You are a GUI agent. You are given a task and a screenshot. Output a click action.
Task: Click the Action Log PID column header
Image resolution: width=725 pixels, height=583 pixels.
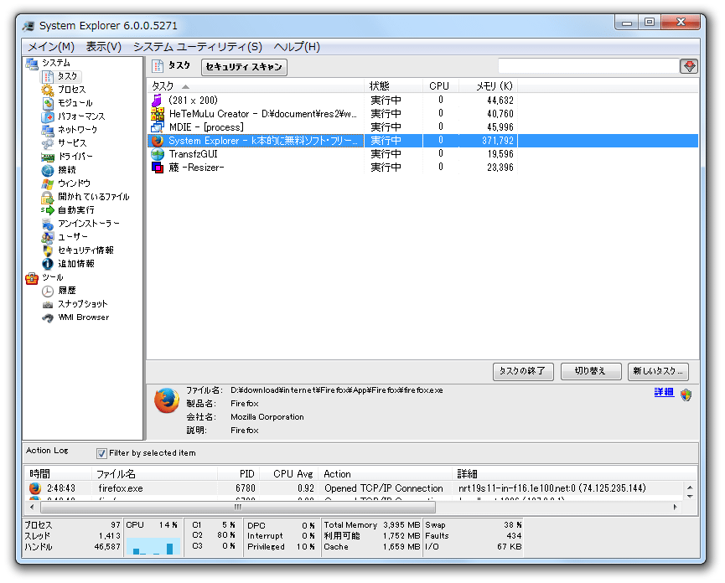pos(239,474)
